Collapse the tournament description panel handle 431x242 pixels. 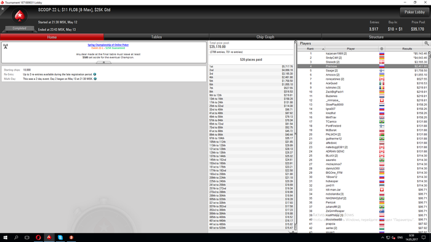coord(103,63)
